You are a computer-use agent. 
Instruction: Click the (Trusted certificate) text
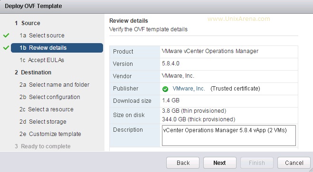click(x=235, y=89)
